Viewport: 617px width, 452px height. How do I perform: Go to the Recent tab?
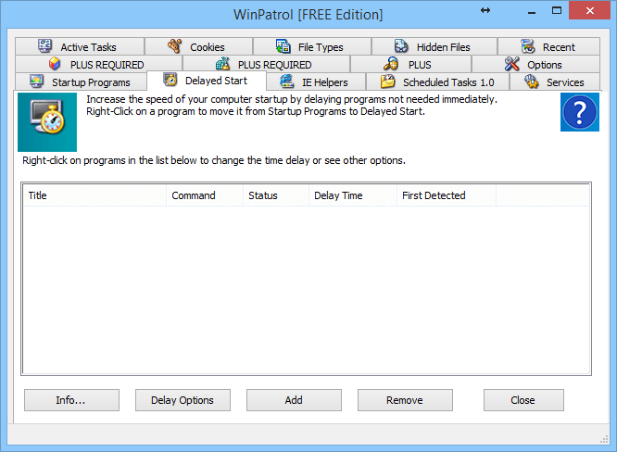coord(549,46)
